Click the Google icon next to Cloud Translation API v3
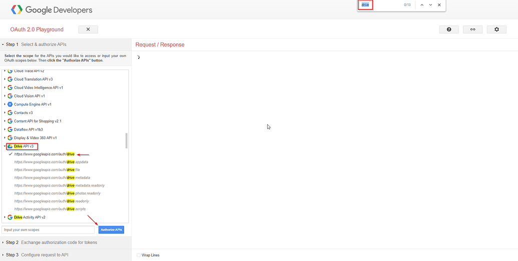518x261 pixels. point(10,79)
